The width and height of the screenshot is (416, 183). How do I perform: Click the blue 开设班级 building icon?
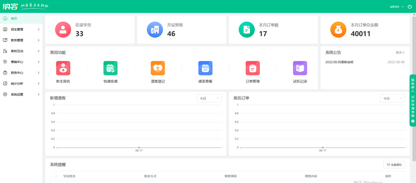pyautogui.click(x=155, y=30)
